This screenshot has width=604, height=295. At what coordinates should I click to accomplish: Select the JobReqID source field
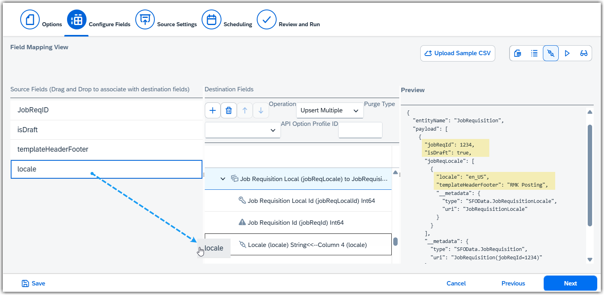coord(106,110)
